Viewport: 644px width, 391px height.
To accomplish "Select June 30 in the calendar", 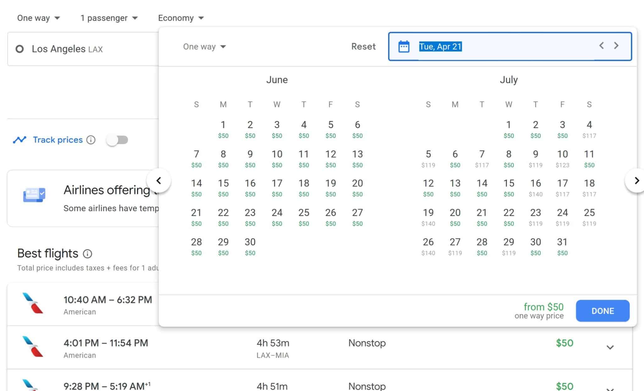I will pos(250,246).
